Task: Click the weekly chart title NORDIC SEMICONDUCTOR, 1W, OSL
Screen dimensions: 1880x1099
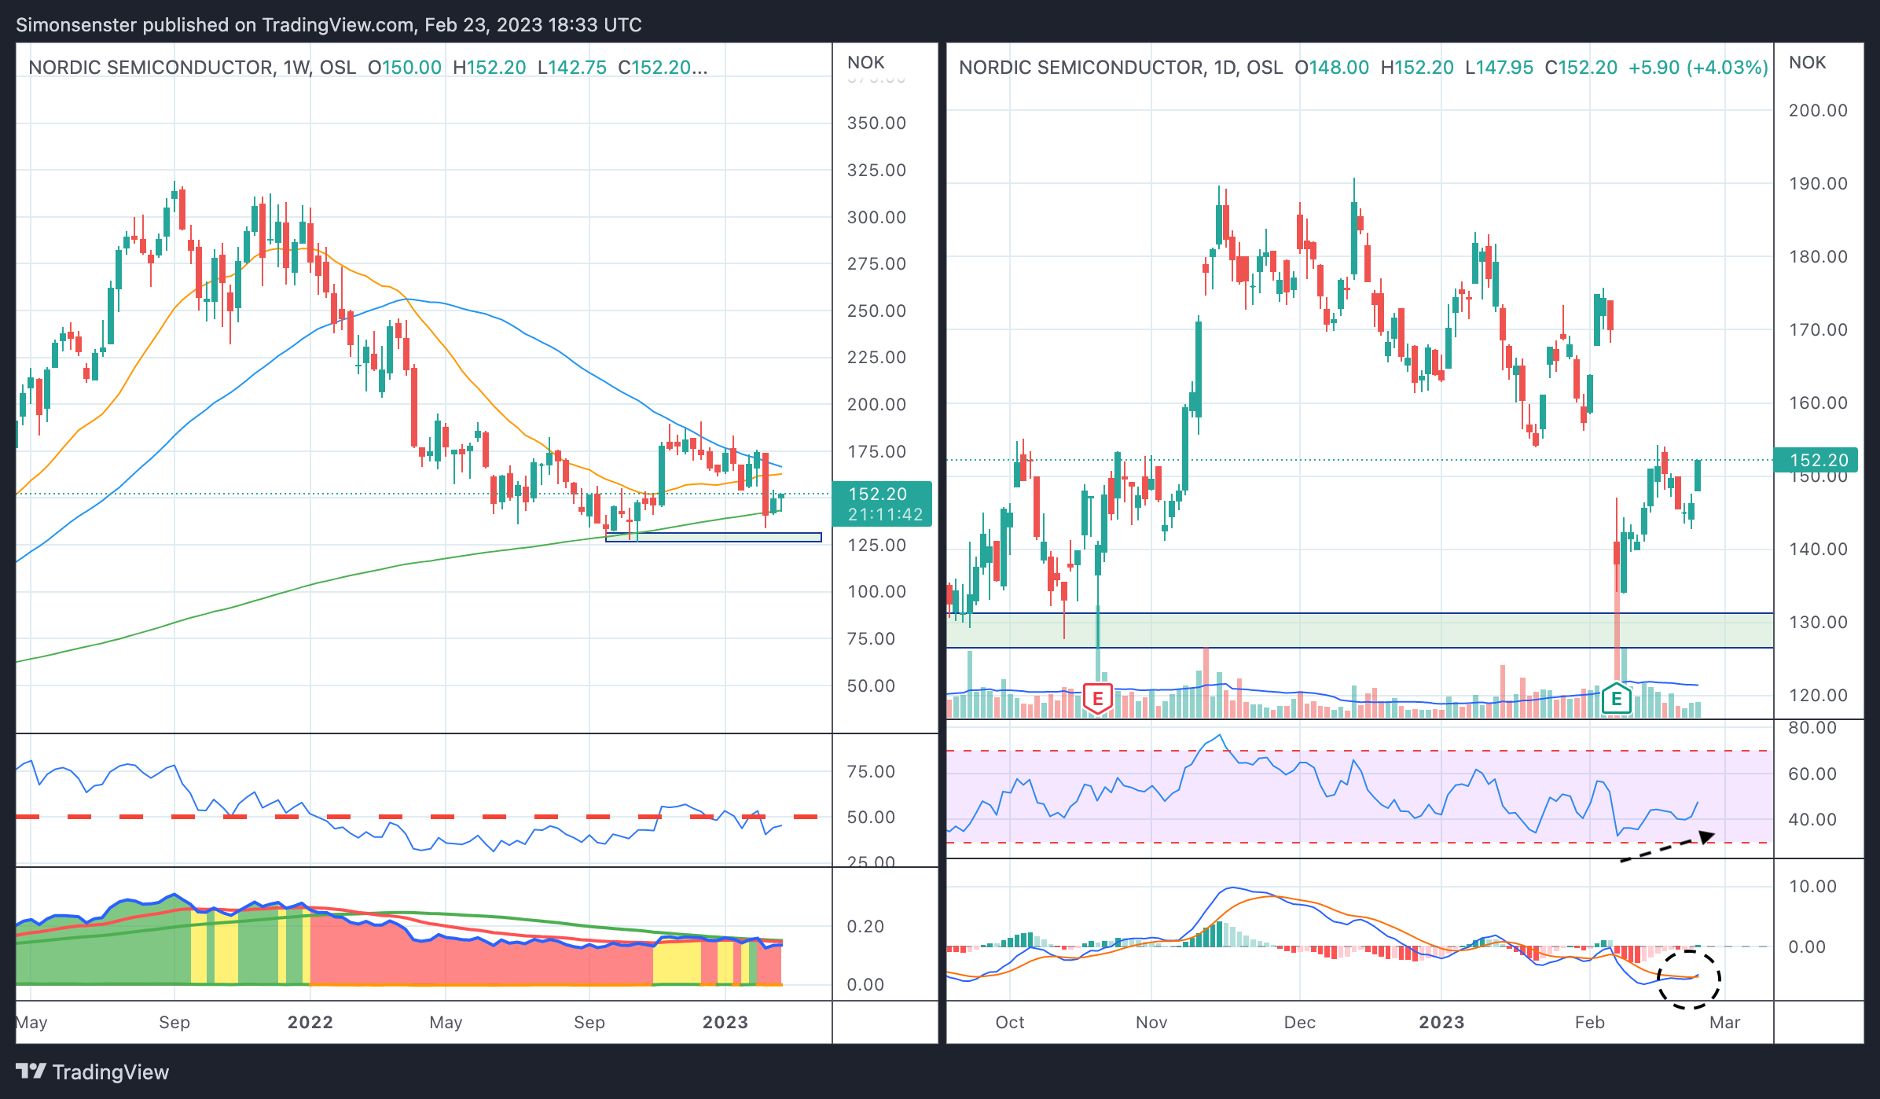Action: pos(192,68)
